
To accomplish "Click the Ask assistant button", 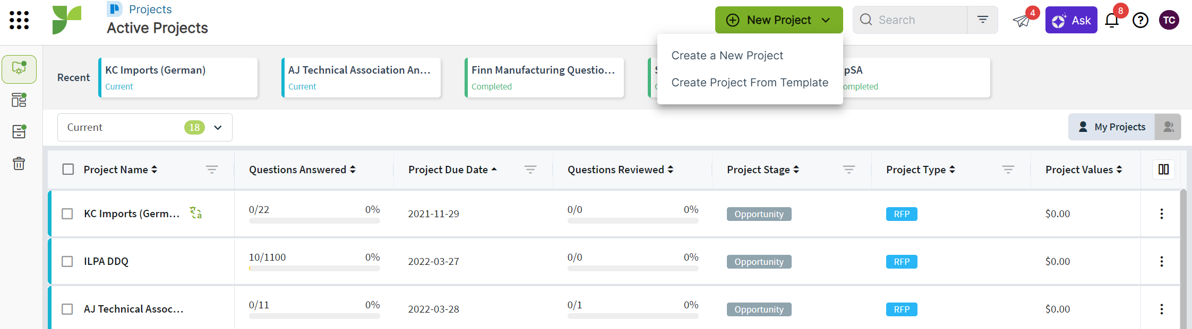I will 1071,20.
